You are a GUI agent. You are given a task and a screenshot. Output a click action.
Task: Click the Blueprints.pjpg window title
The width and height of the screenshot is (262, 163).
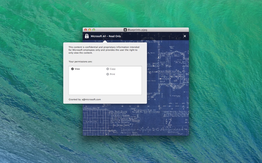pos(137,30)
